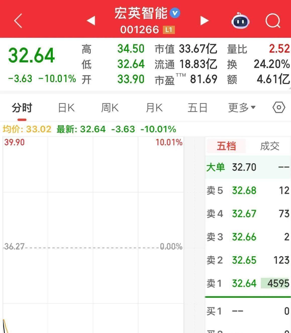Switch to the 月K monthly chart

point(154,108)
